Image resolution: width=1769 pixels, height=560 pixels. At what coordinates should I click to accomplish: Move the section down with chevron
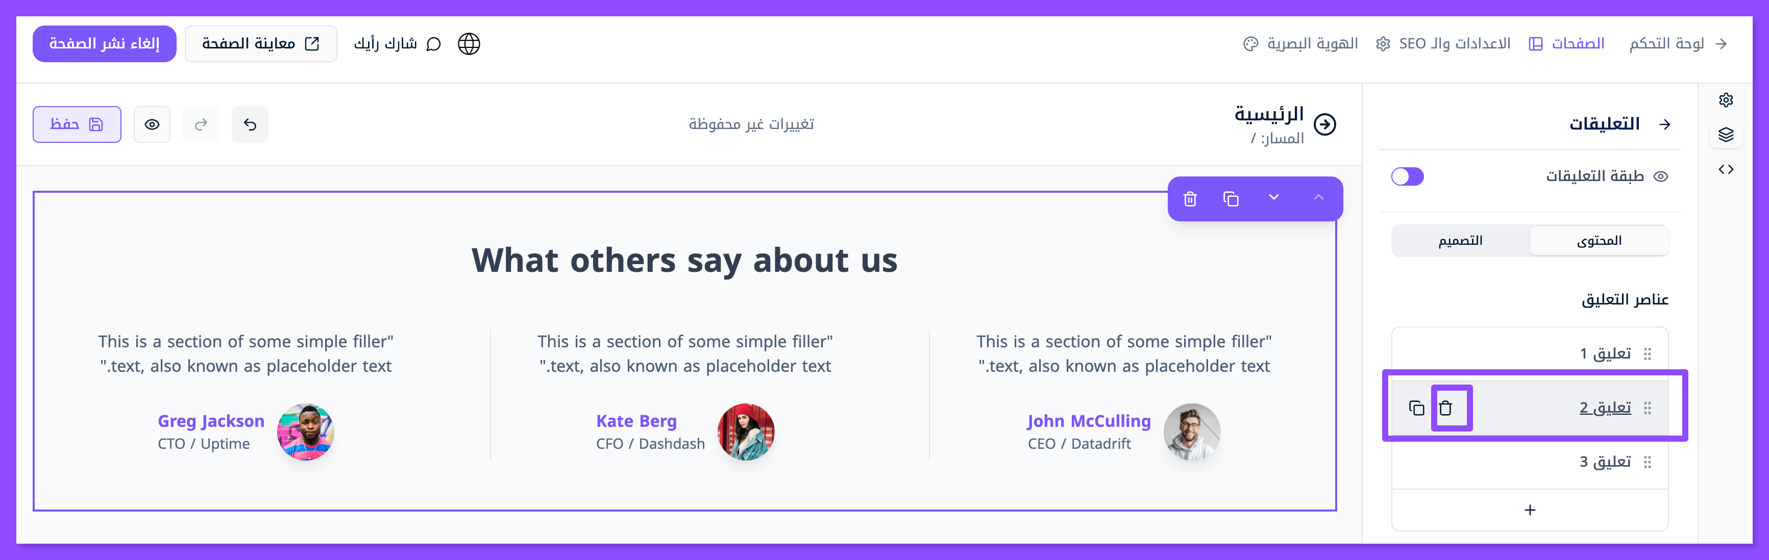point(1274,198)
